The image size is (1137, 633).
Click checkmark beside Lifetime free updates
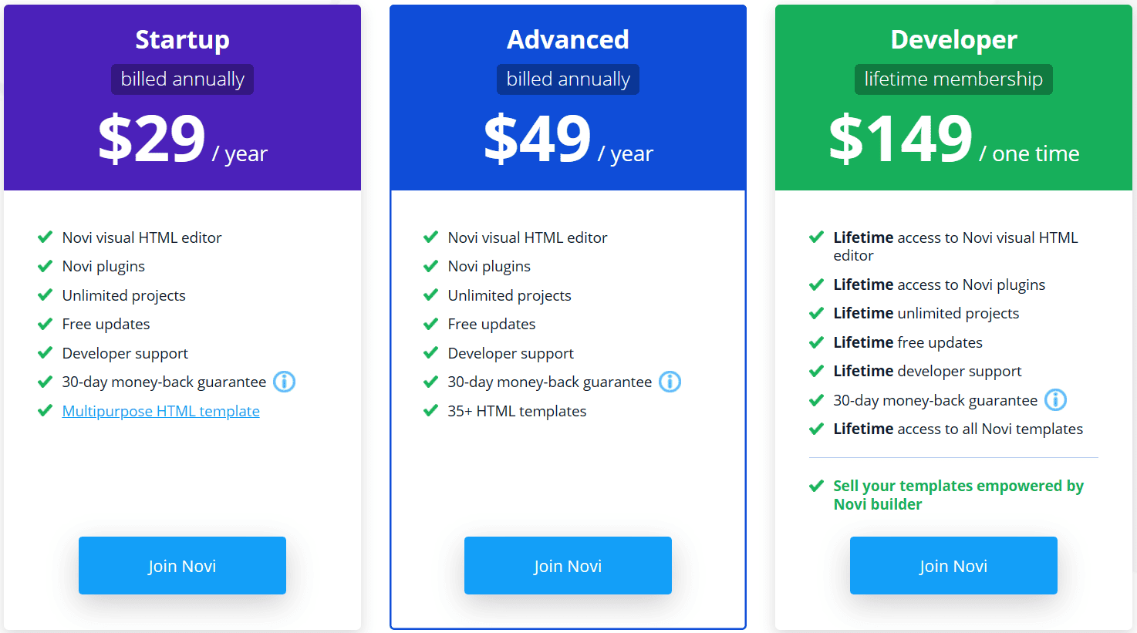pos(816,342)
